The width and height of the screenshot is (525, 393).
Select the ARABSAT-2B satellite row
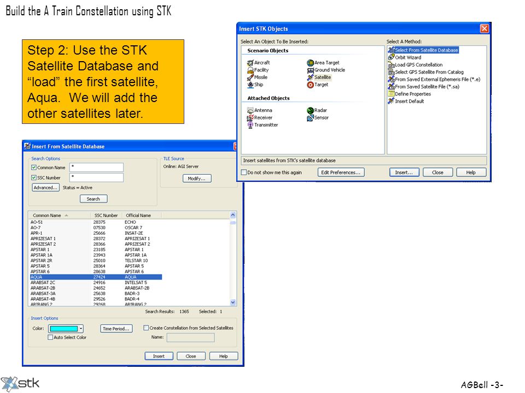click(96, 288)
